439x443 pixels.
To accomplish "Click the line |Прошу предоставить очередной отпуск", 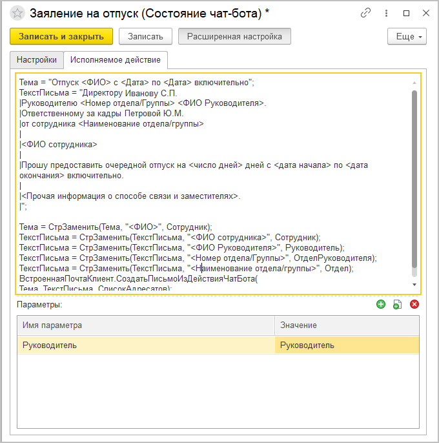I will tap(194, 170).
